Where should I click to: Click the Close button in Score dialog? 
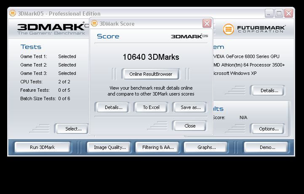[190, 126]
